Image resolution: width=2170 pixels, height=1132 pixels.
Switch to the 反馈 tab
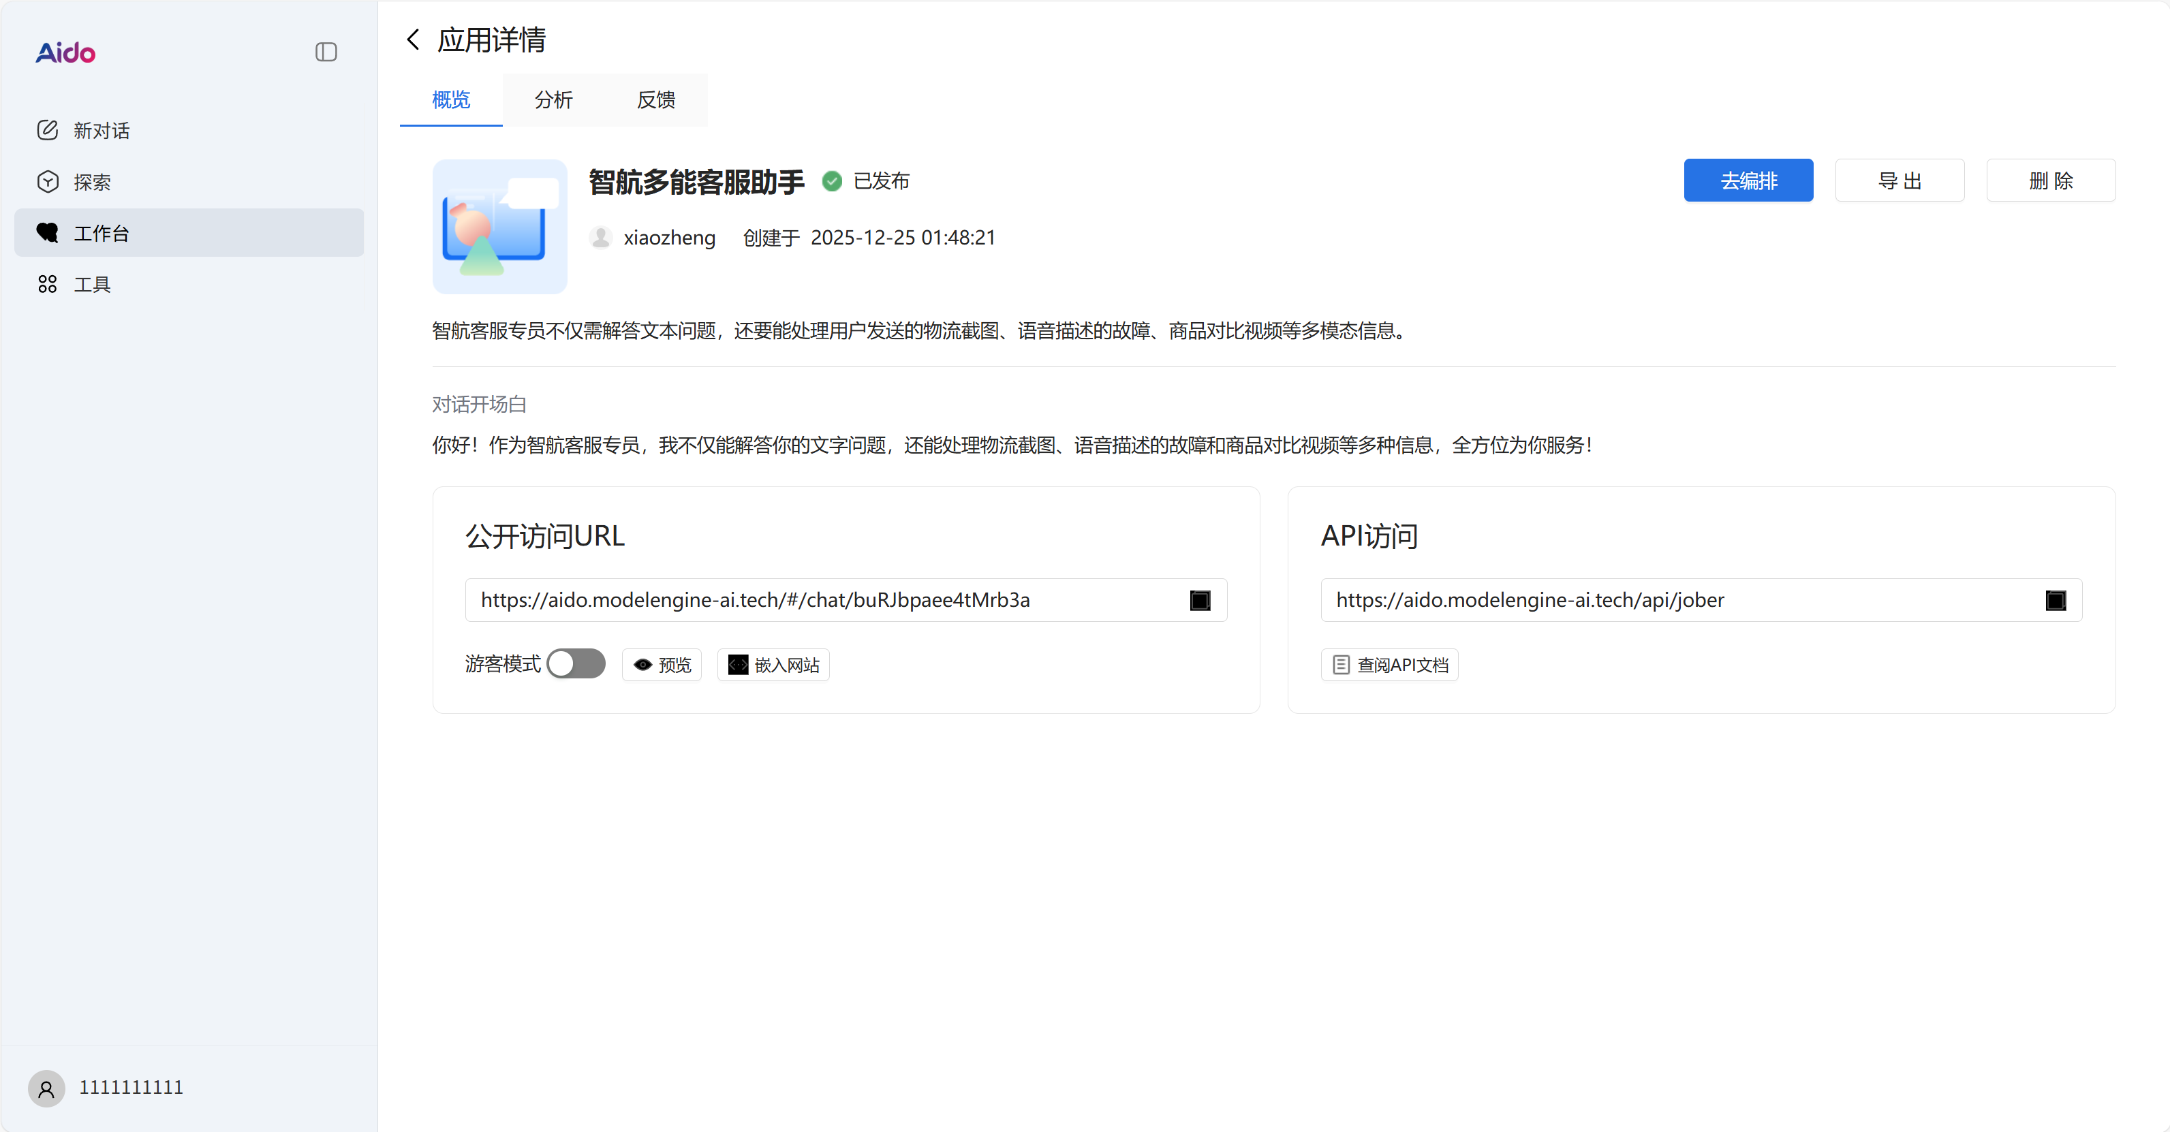tap(655, 99)
